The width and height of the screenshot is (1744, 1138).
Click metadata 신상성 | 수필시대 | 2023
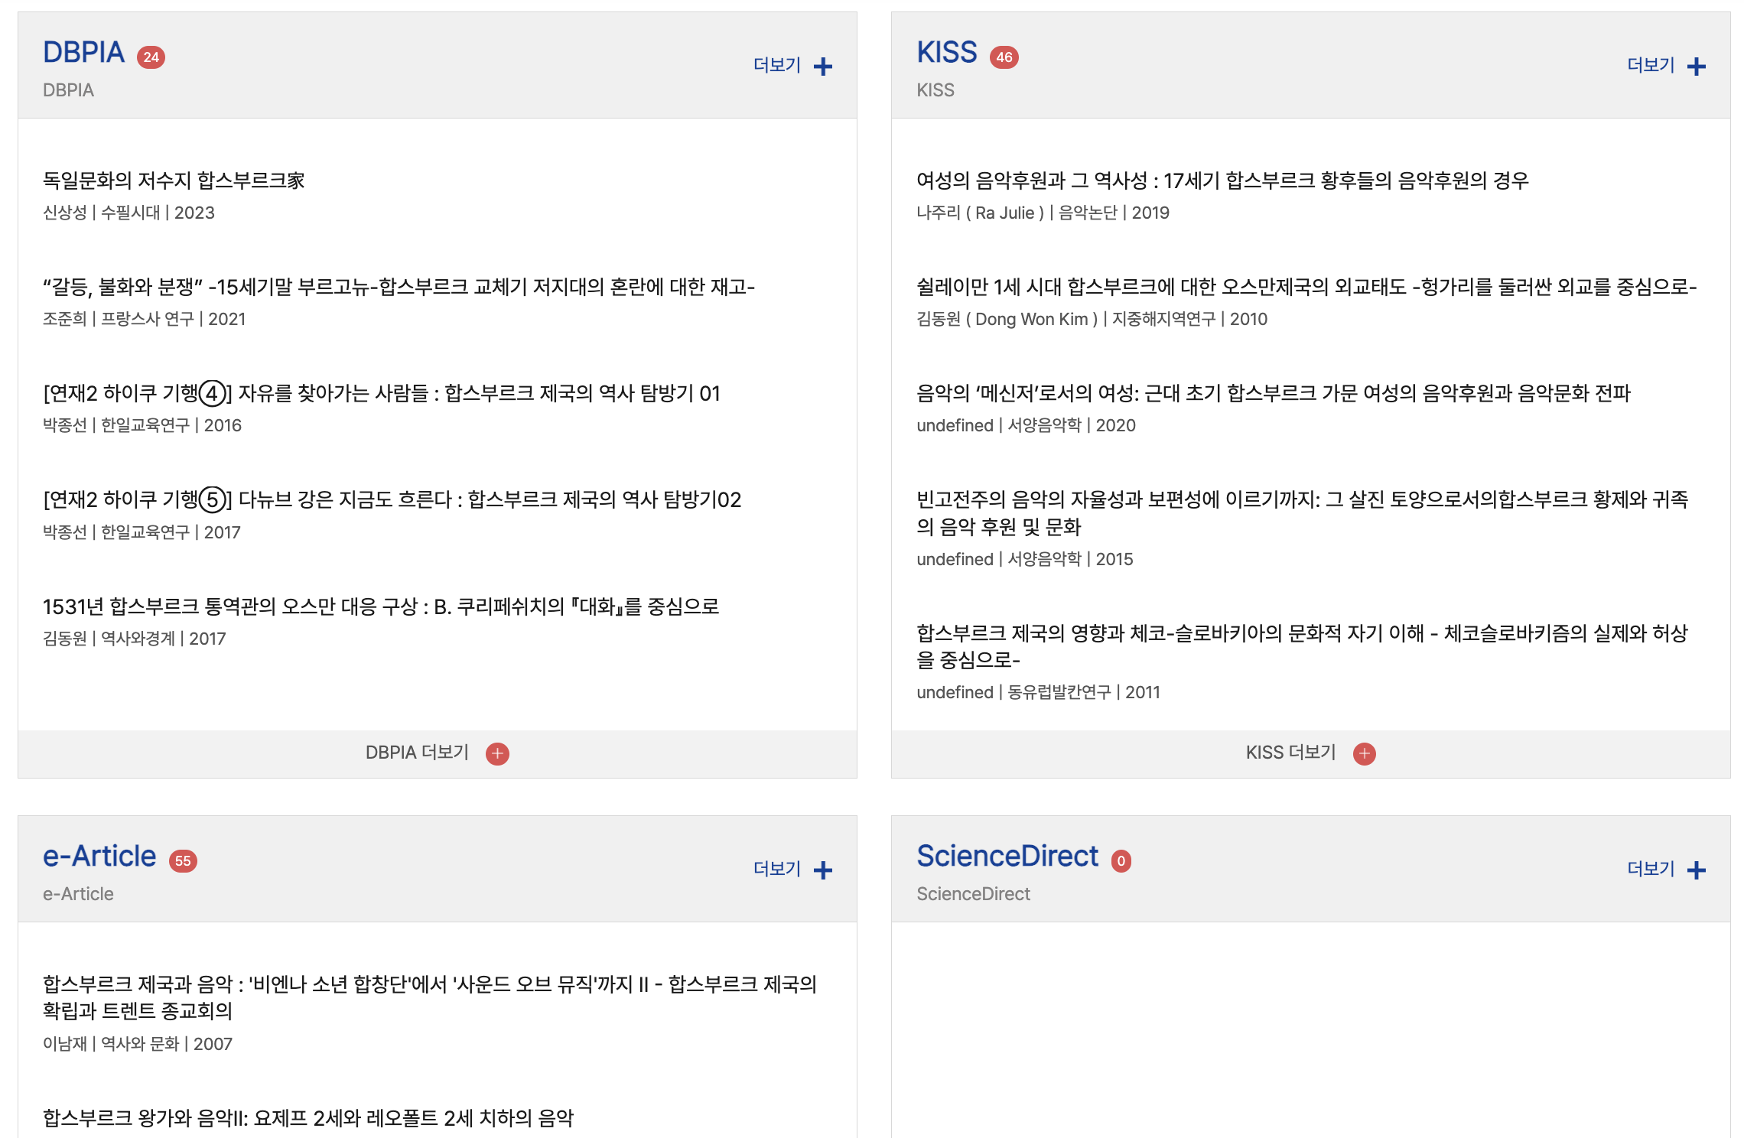(129, 213)
